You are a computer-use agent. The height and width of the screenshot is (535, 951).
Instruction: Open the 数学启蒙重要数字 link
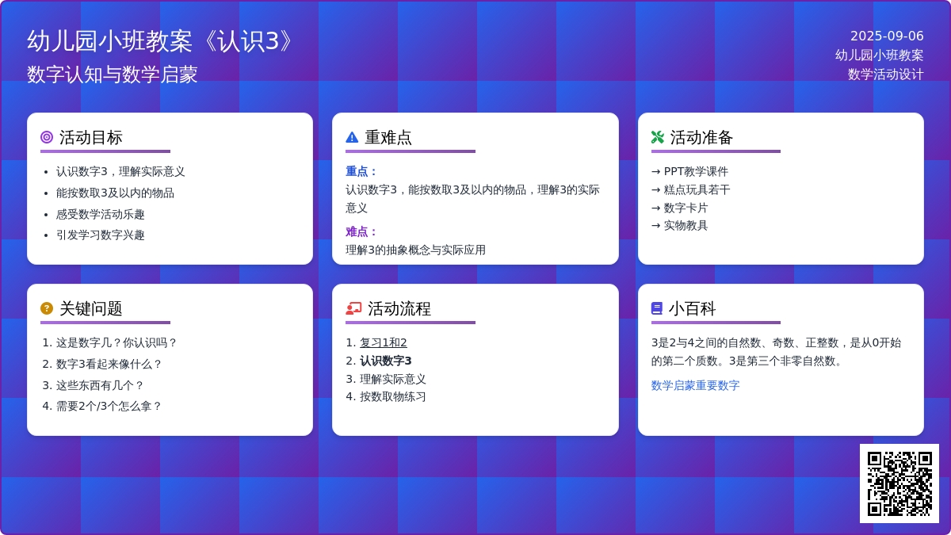(696, 385)
